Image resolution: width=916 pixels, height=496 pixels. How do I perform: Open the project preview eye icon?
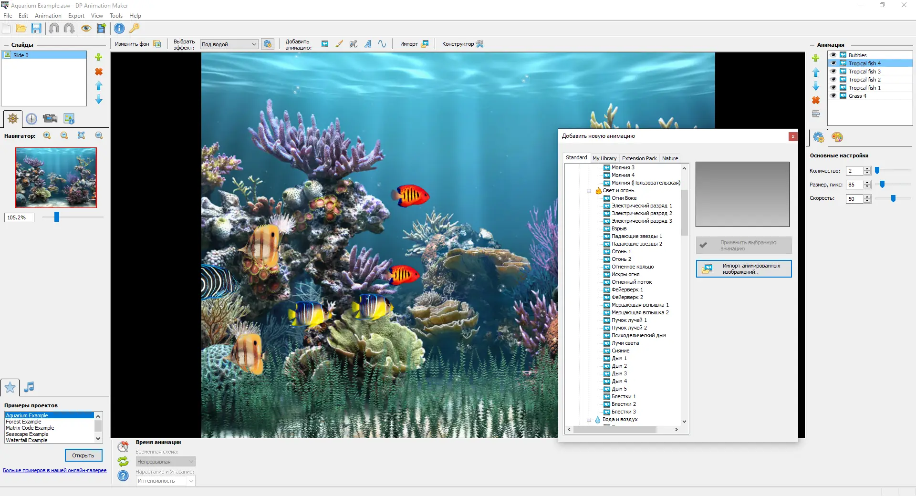coord(86,28)
